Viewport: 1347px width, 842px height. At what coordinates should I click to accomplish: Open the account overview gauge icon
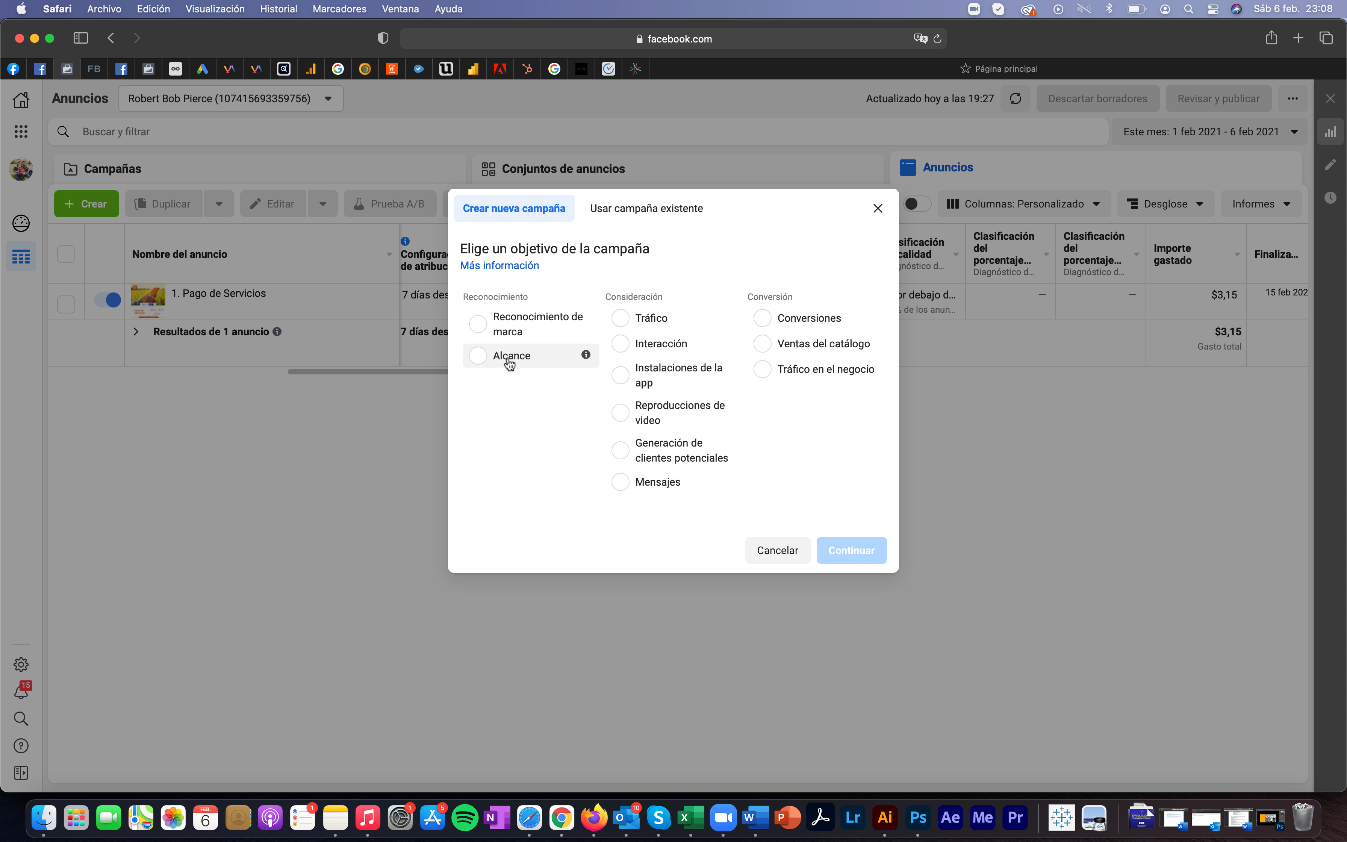(21, 223)
